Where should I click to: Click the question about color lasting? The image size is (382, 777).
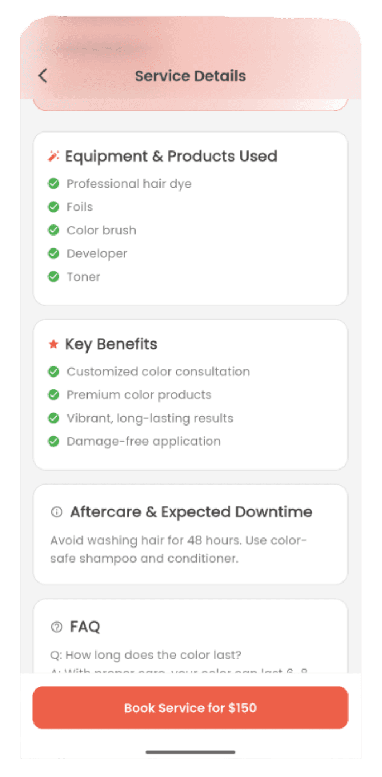146,655
